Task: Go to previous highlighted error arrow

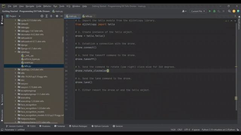Action: tap(232, 21)
